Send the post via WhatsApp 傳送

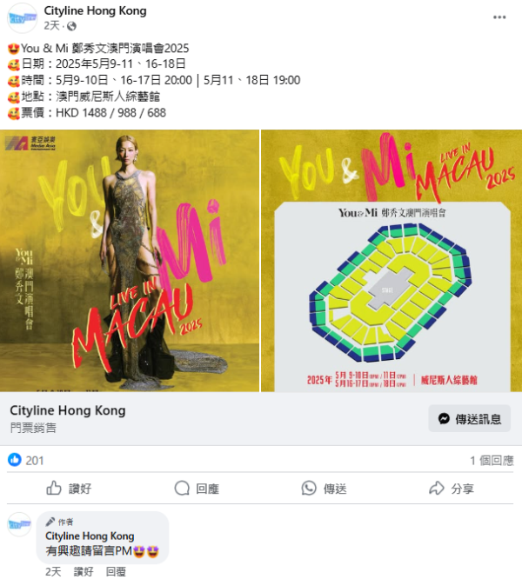pyautogui.click(x=324, y=489)
